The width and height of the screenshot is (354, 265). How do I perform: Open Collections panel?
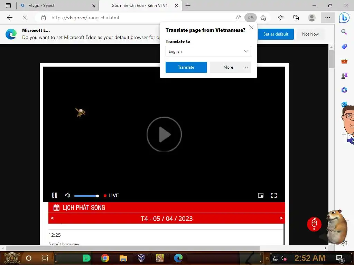click(x=296, y=18)
